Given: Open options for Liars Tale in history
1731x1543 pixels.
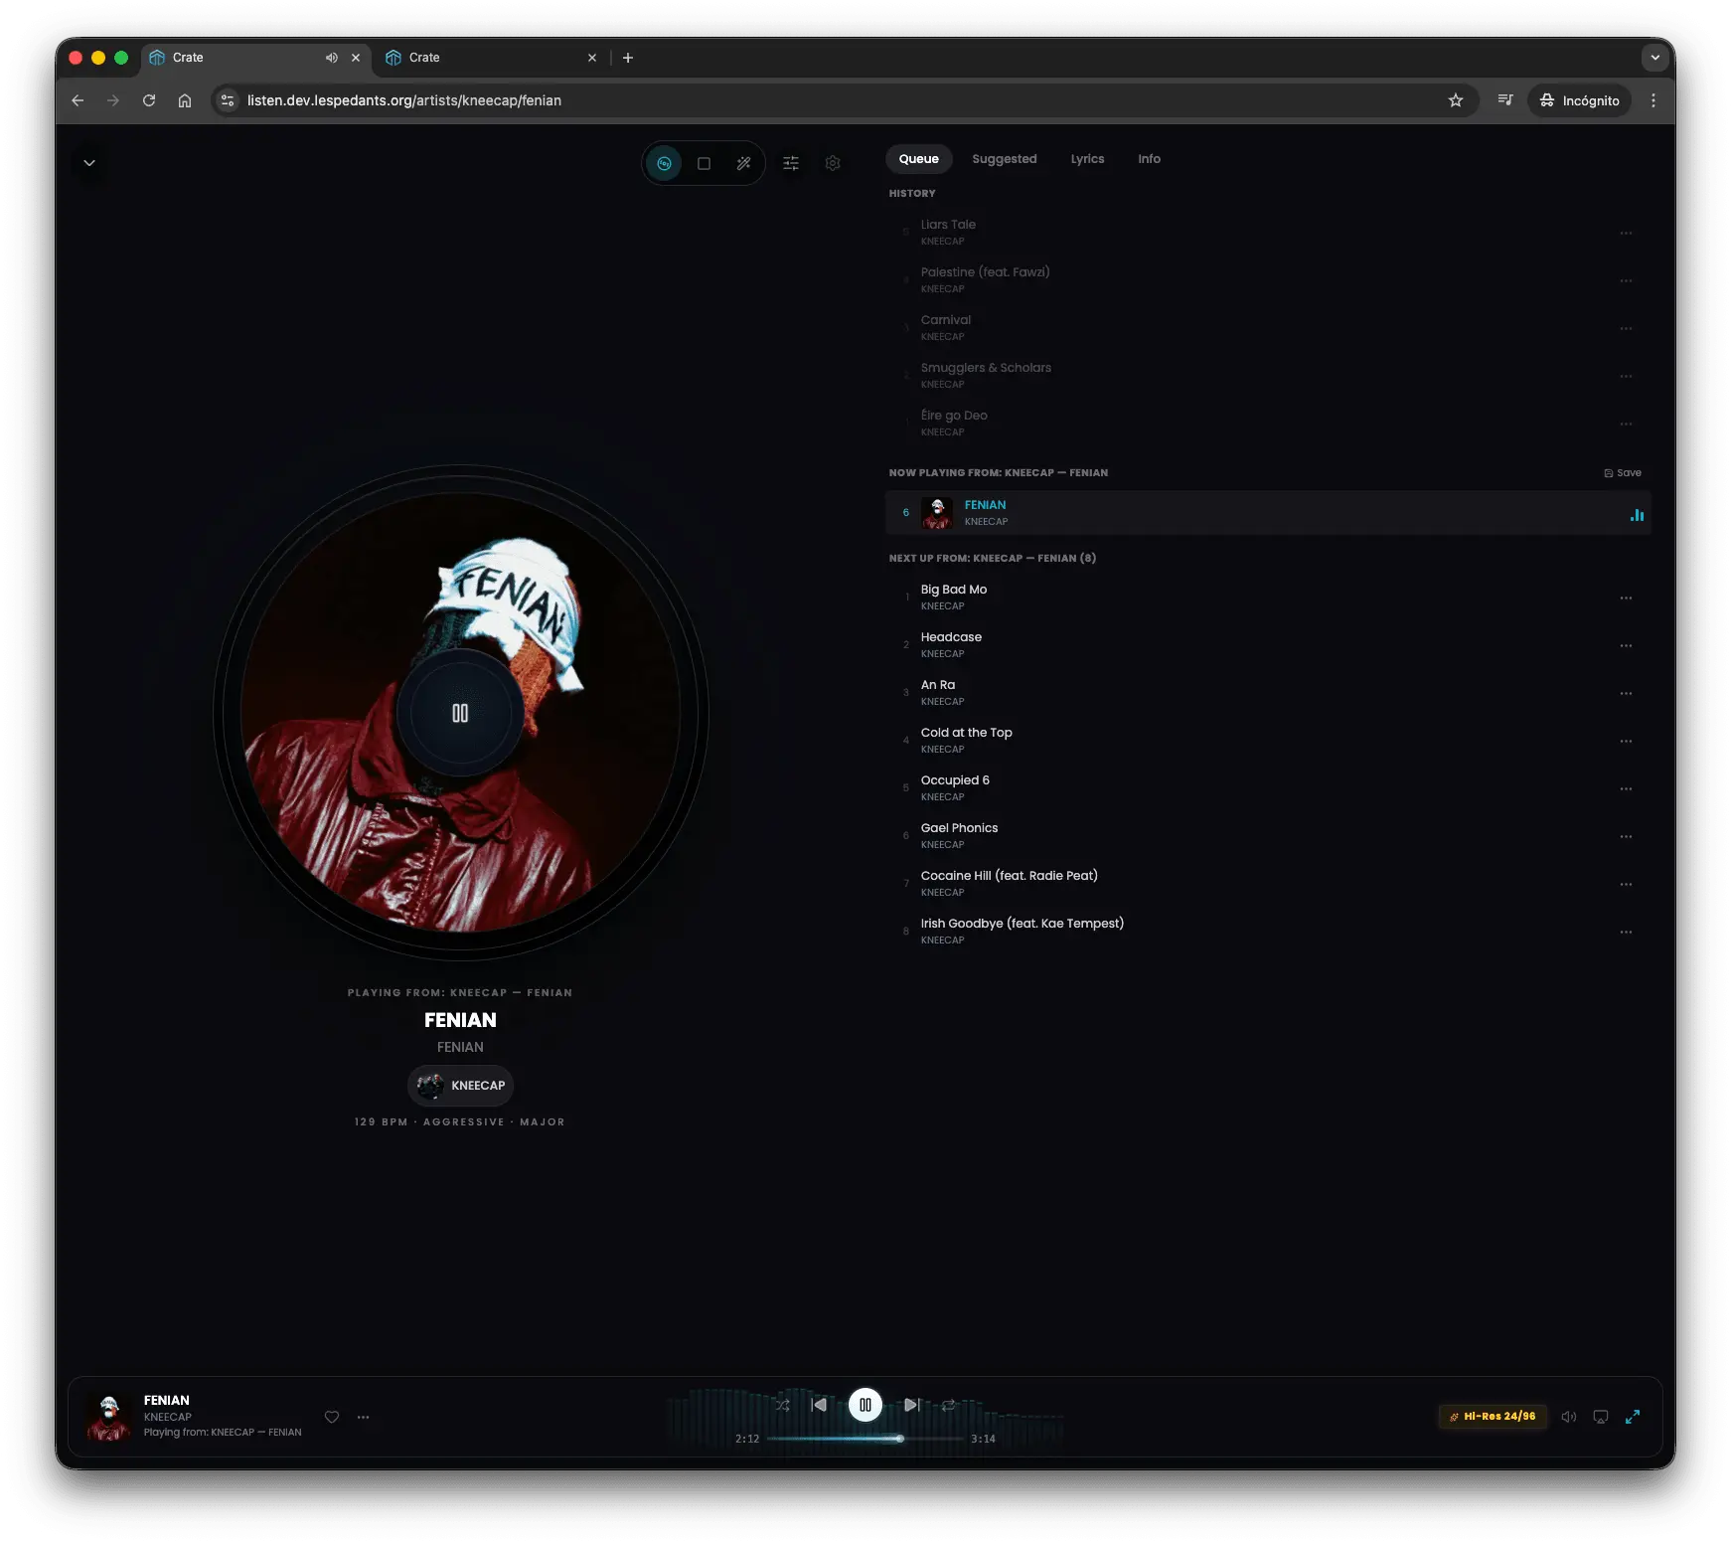Looking at the screenshot, I should [x=1626, y=233].
